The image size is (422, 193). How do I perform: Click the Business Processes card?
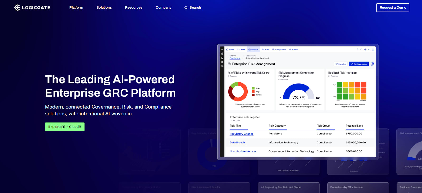(x=409, y=188)
